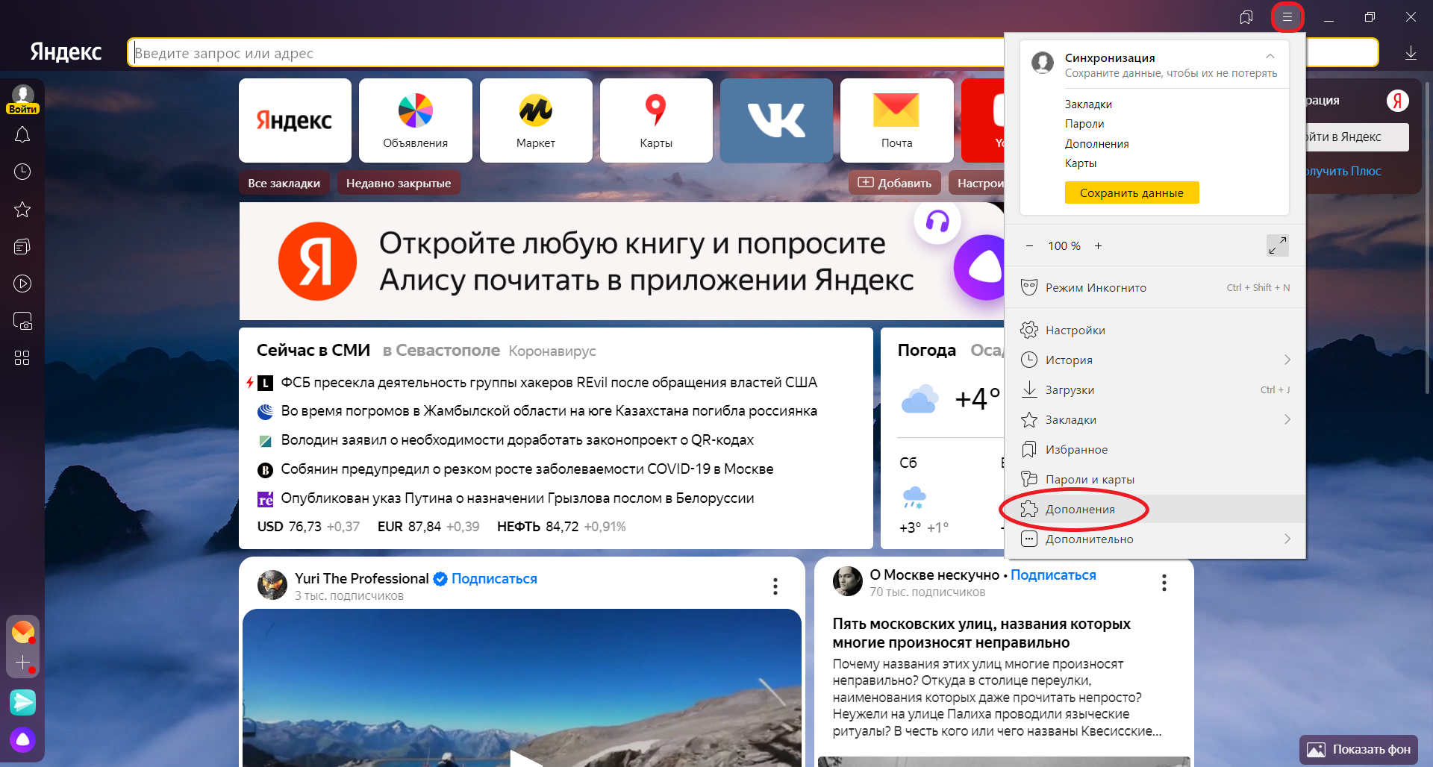The width and height of the screenshot is (1433, 767).
Task: Expand История submenu arrow
Action: (x=1287, y=360)
